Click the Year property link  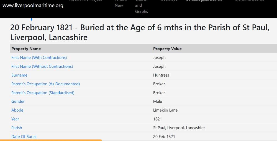[x=15, y=119]
